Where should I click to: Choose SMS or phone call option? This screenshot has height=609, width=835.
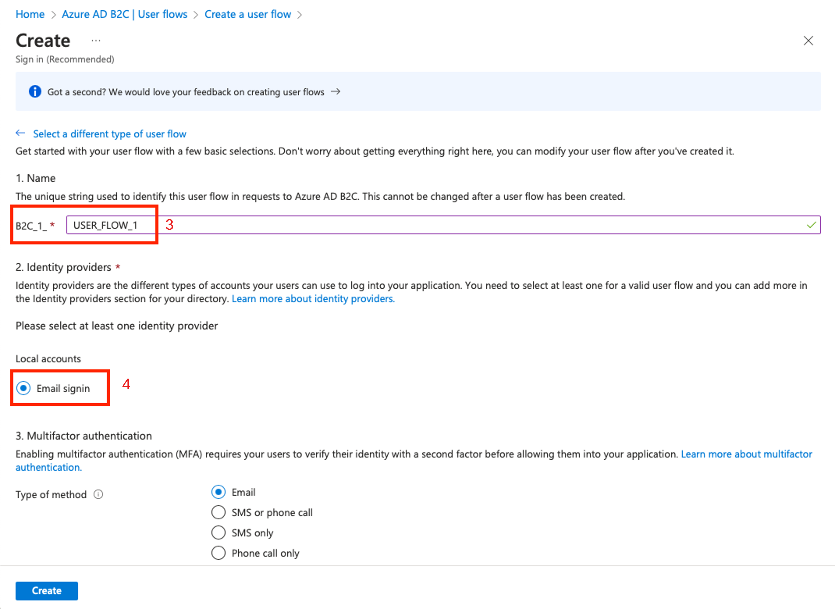(218, 513)
